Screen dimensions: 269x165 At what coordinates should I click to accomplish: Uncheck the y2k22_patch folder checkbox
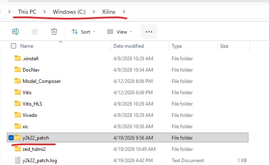[11, 138]
